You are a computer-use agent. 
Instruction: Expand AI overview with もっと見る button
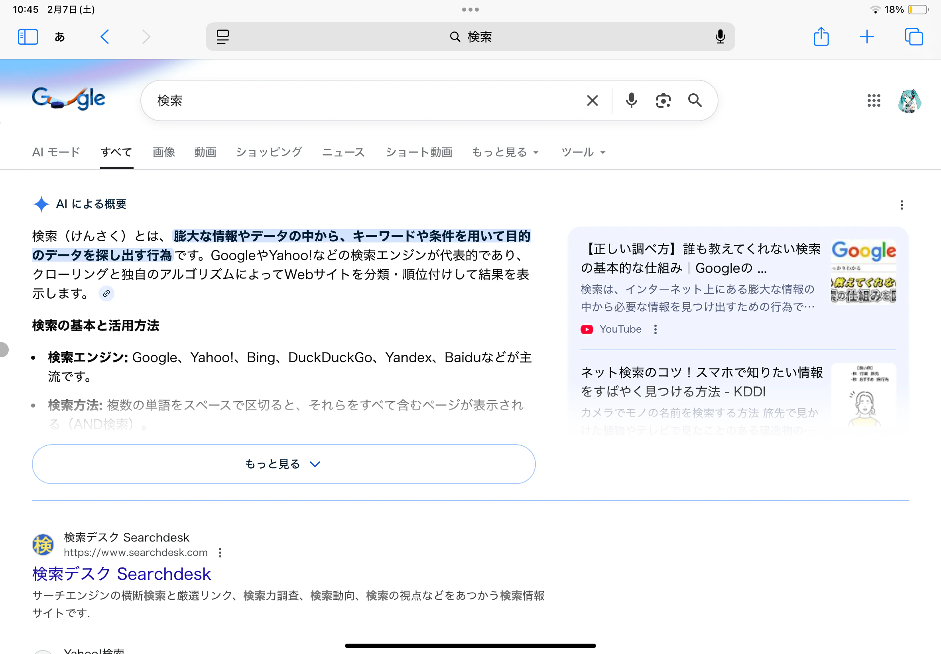(x=283, y=464)
